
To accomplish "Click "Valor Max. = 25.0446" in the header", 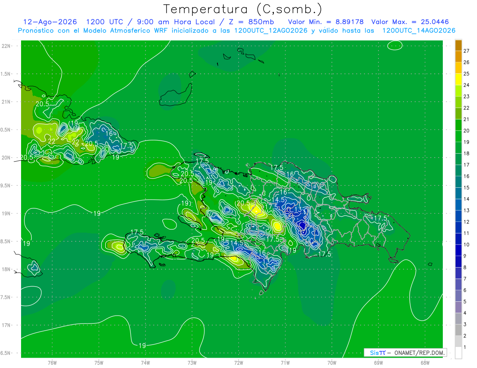I will pyautogui.click(x=410, y=22).
